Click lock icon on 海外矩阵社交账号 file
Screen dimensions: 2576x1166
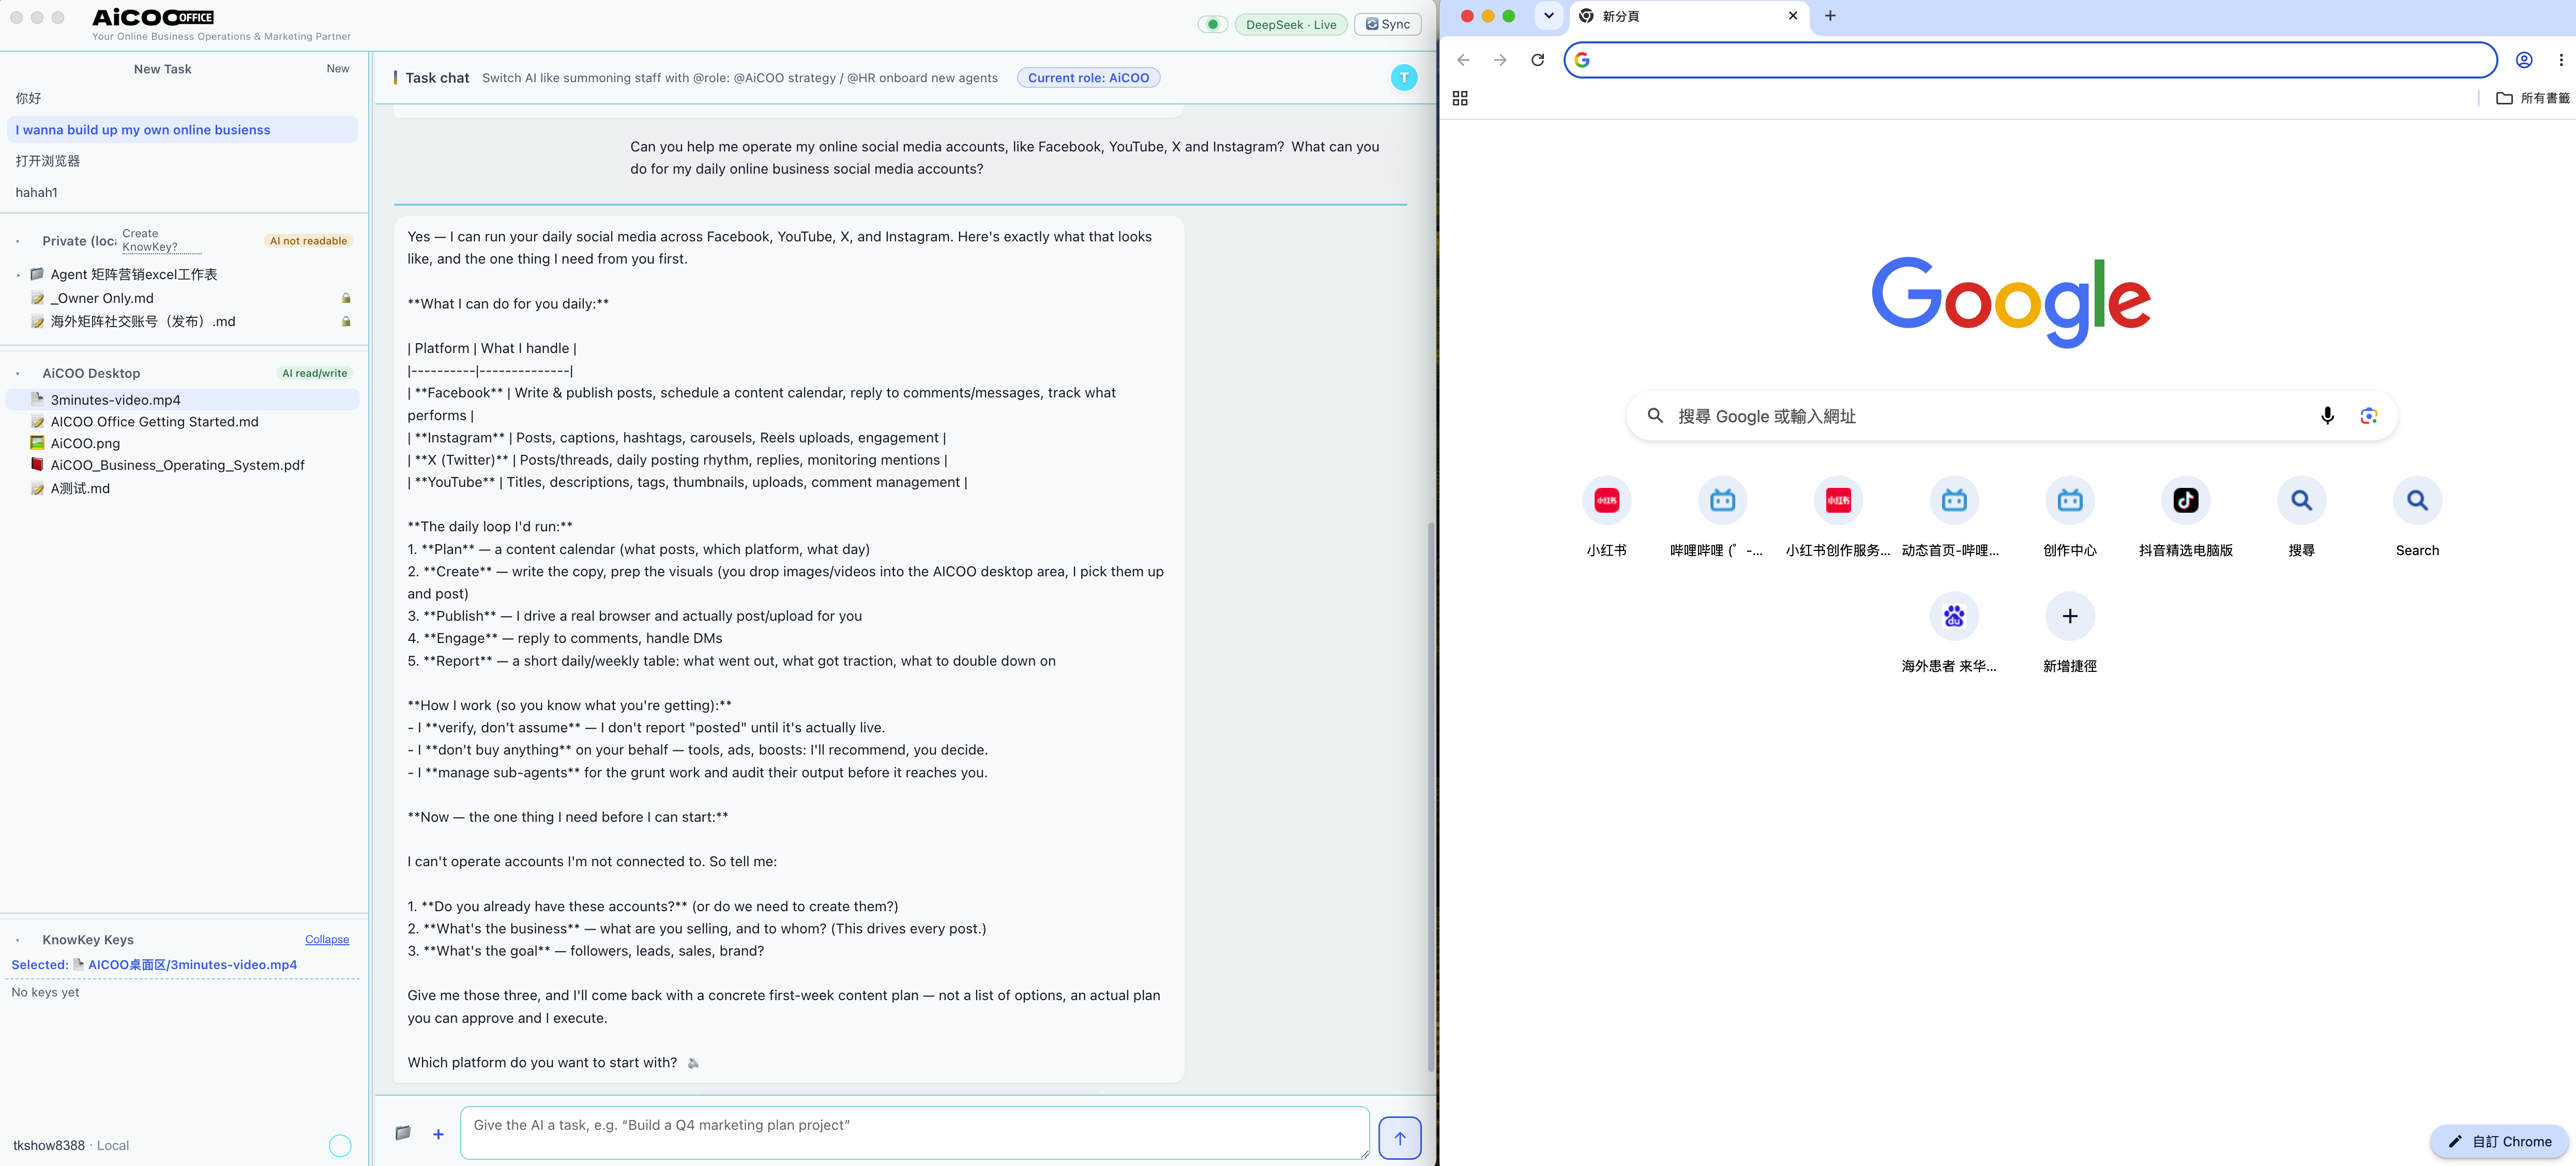346,321
